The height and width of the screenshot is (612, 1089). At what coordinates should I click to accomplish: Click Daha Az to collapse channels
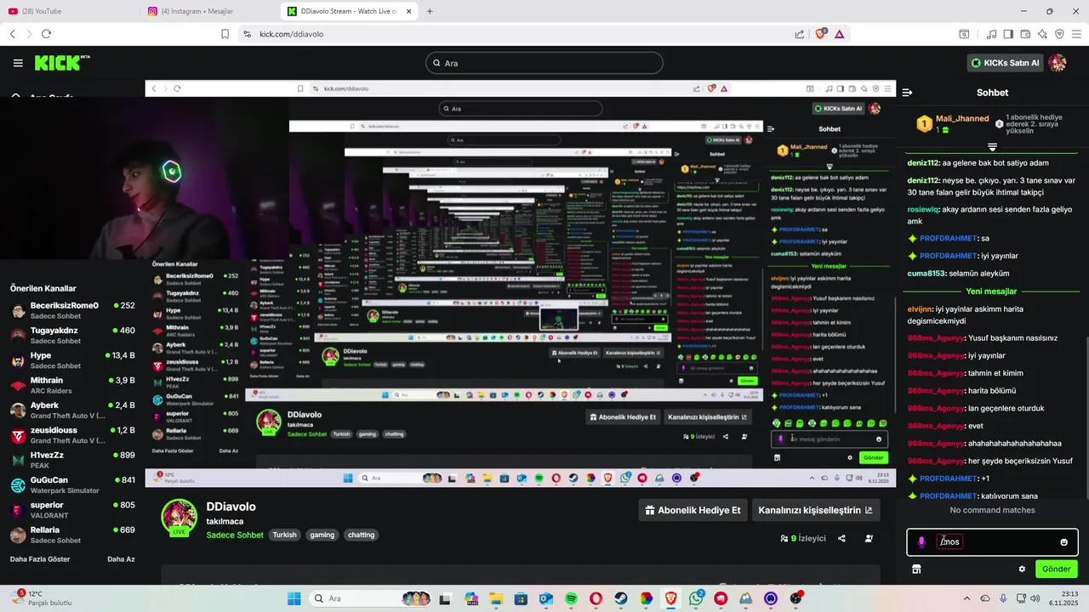coord(121,559)
